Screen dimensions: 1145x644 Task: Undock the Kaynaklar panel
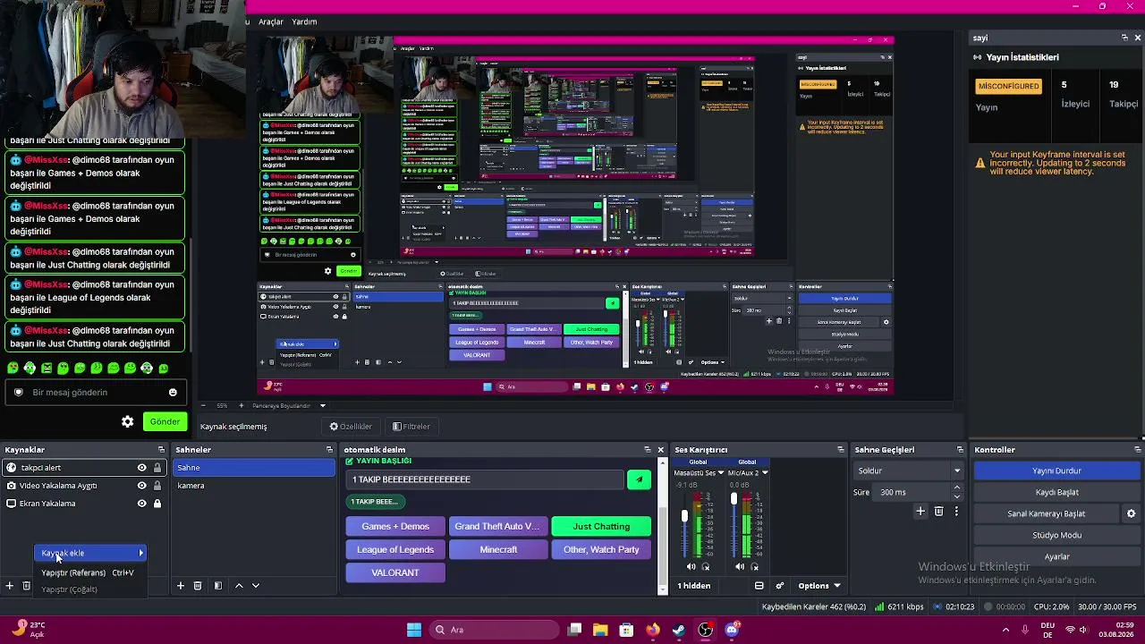pos(161,450)
